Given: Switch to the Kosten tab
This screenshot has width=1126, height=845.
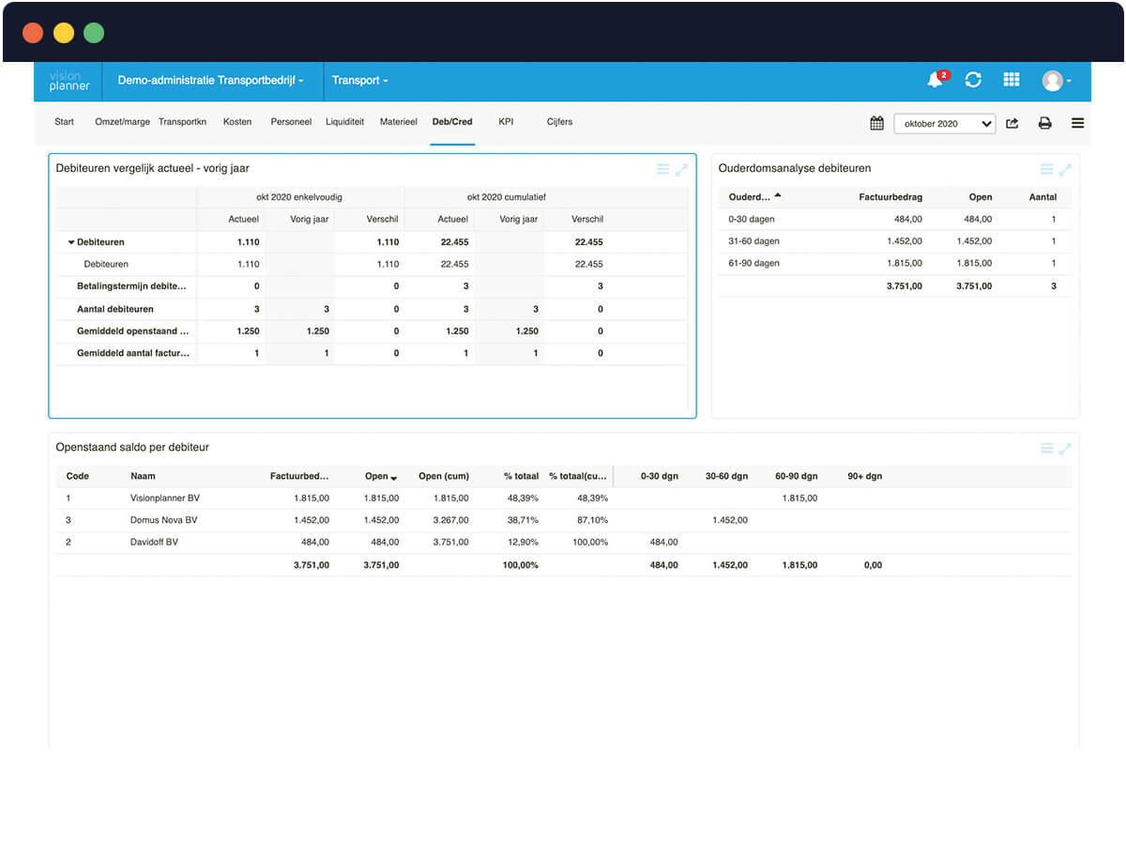Looking at the screenshot, I should 237,122.
